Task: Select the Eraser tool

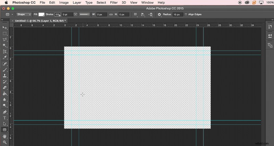Action: [x=5, y=88]
